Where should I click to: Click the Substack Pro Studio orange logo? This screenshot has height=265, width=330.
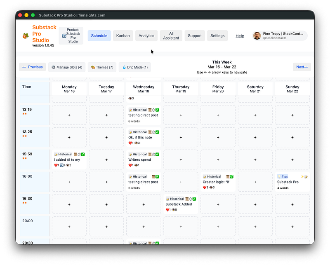click(26, 36)
